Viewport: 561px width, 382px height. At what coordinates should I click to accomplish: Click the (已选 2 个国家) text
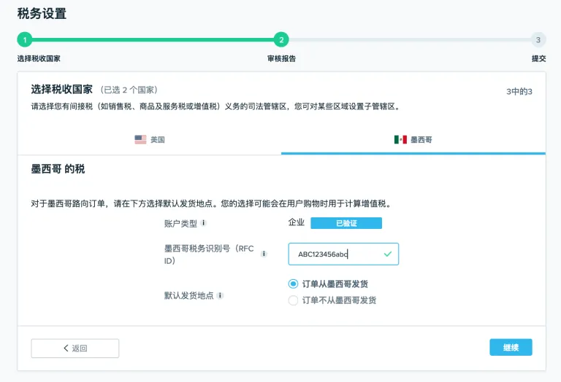coord(129,90)
